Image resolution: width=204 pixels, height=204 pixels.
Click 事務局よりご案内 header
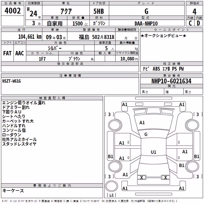pyautogui.click(x=52, y=186)
